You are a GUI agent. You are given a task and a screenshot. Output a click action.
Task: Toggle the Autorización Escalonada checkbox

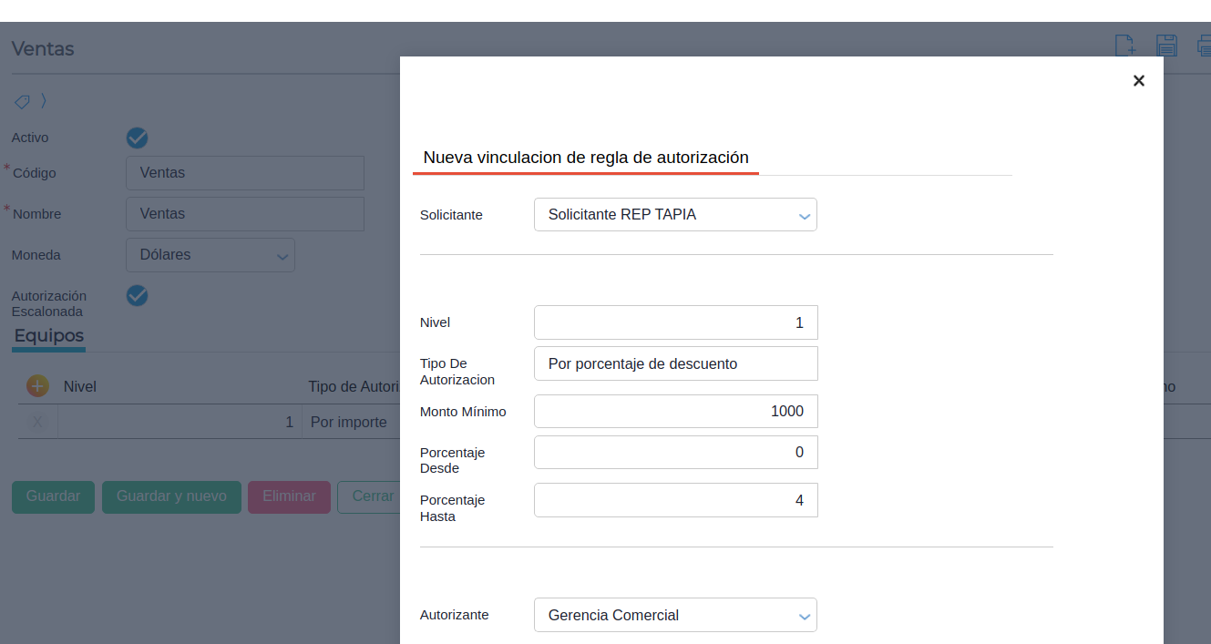pyautogui.click(x=138, y=295)
